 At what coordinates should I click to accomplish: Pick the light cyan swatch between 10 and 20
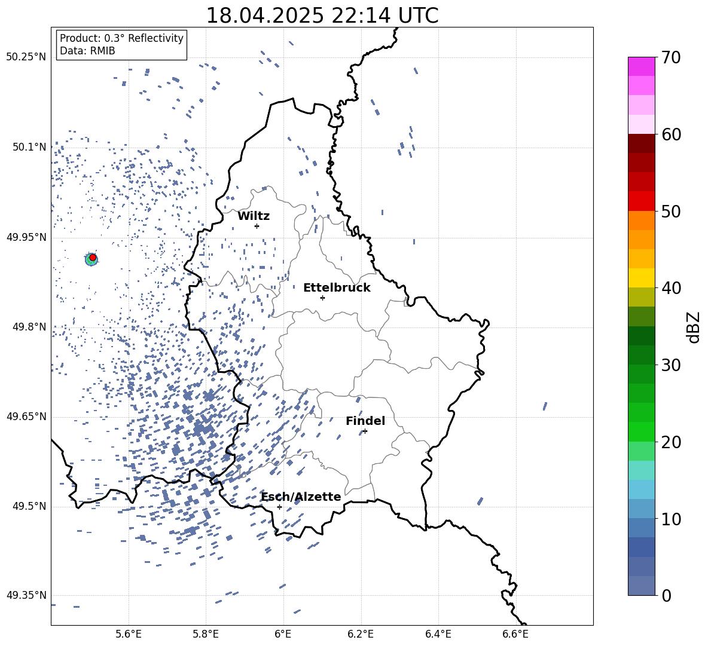[641, 470]
